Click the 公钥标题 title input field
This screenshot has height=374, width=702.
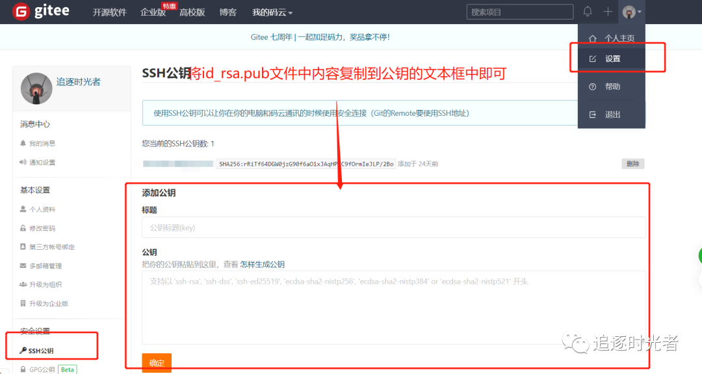tap(393, 228)
